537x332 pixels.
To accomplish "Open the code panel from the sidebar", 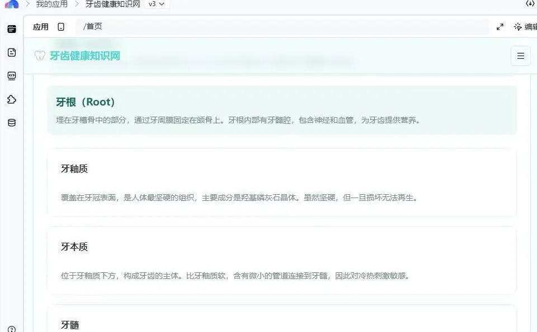I will (11, 76).
